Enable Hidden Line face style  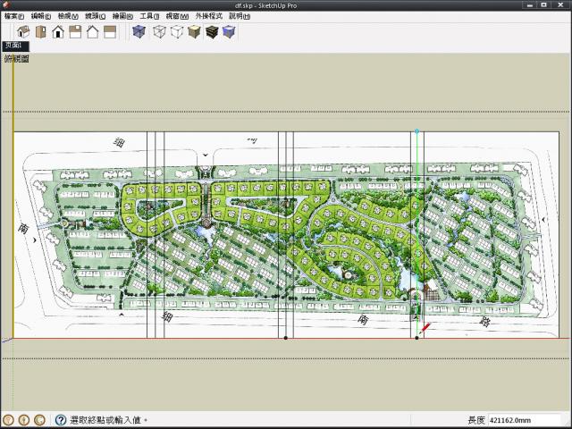click(177, 32)
